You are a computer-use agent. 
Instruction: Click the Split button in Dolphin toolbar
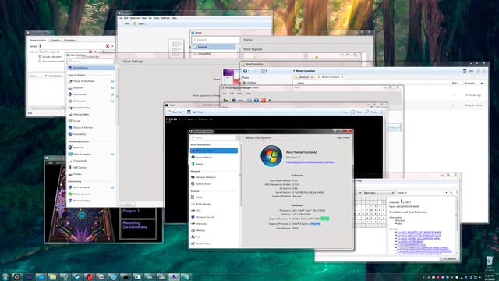pos(468,71)
